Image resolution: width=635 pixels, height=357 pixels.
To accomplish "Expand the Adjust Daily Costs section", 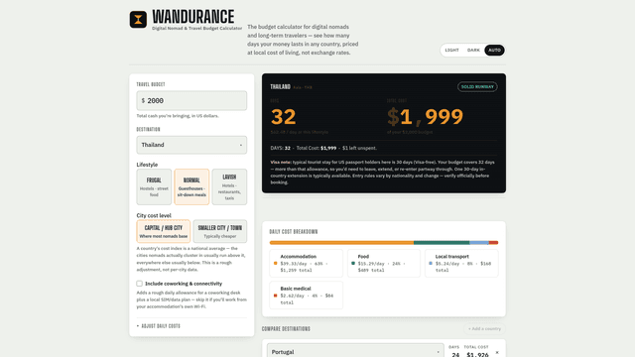I will tap(159, 326).
